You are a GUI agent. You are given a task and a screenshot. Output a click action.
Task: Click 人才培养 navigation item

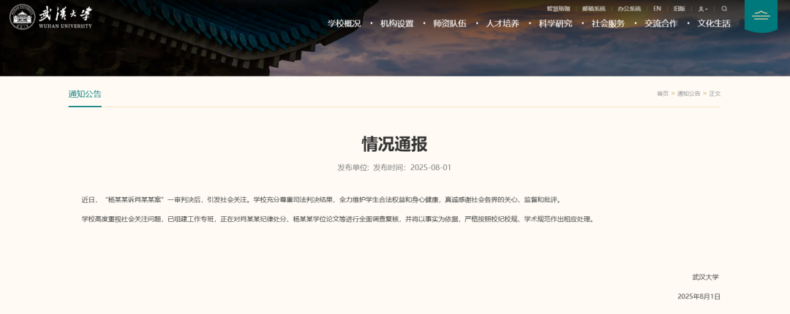click(x=503, y=23)
